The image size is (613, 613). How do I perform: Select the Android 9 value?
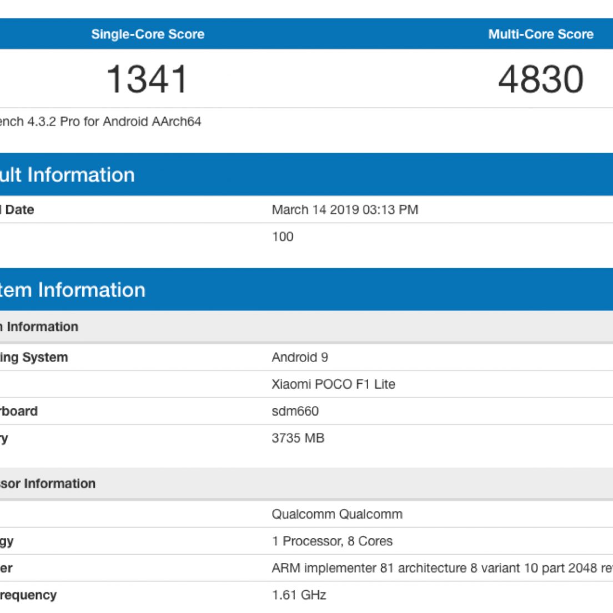(x=300, y=358)
